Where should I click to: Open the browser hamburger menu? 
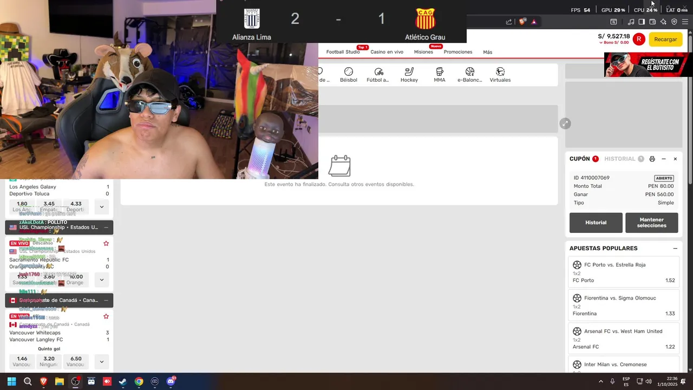pos(685,22)
